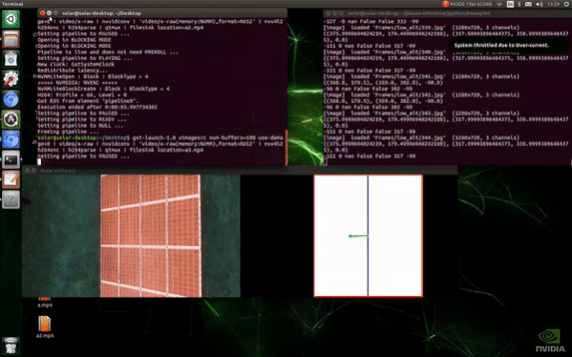Open the document editor icon below Terminal

click(x=11, y=179)
